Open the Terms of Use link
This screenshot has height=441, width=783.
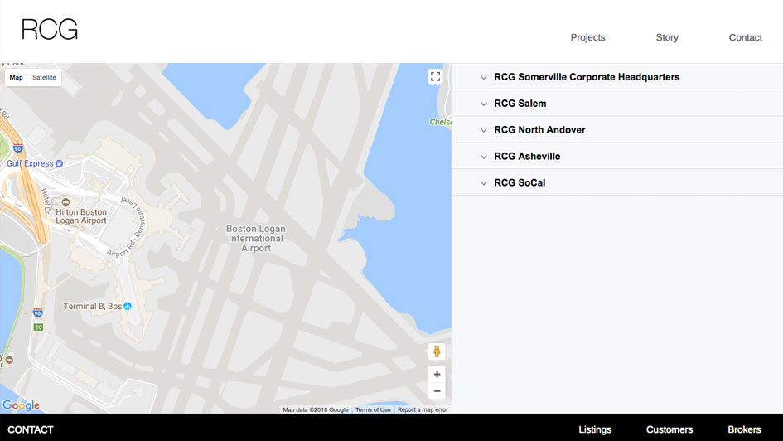tap(373, 409)
